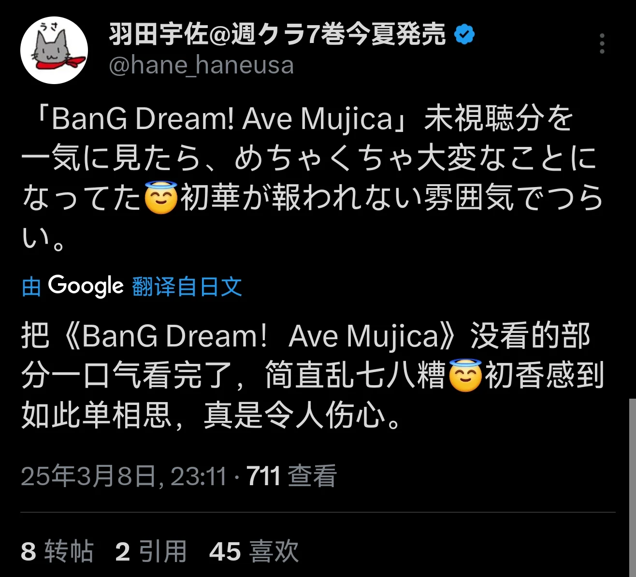The width and height of the screenshot is (636, 577).
Task: Open the 711 查看 view count
Action: click(x=291, y=476)
